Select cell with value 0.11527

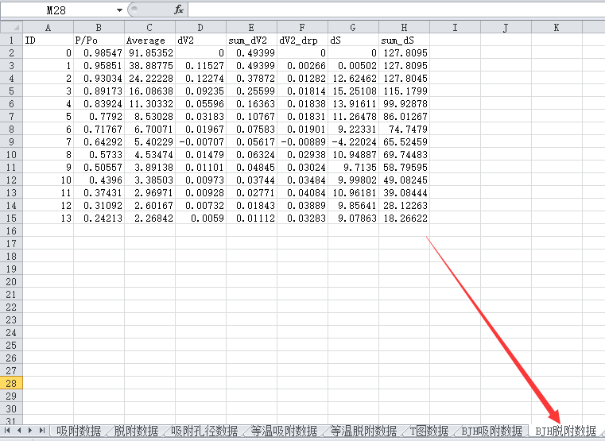(x=200, y=65)
